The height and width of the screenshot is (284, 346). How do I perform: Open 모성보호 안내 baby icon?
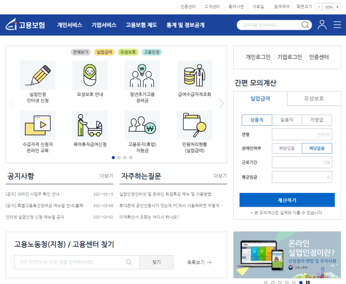pos(90,75)
